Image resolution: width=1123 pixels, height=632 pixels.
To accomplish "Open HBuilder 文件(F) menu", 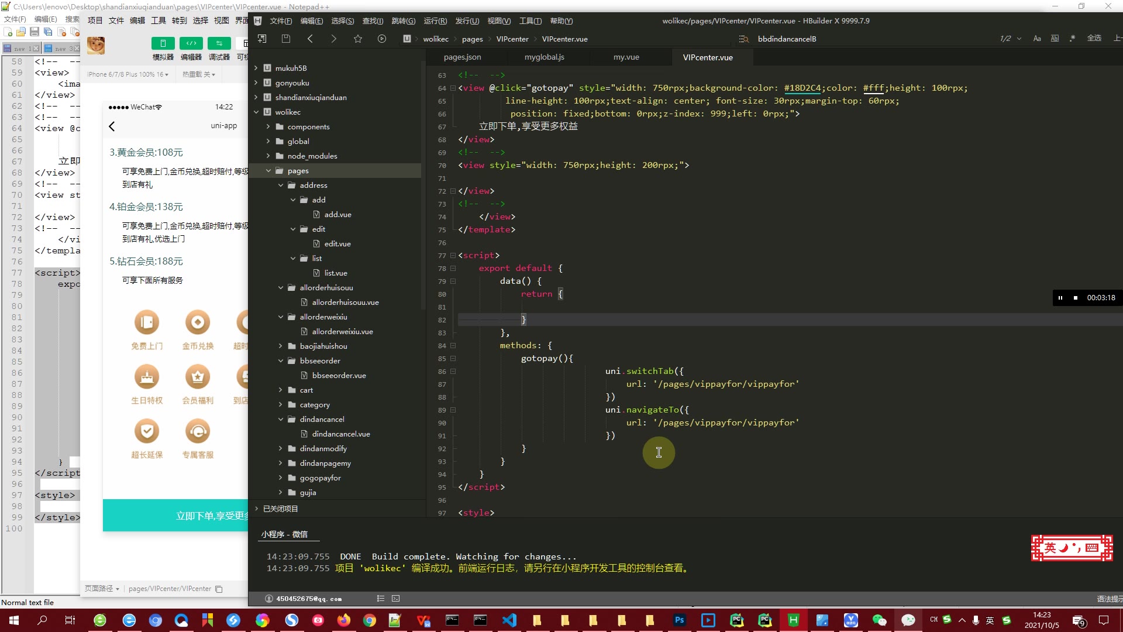I will pyautogui.click(x=281, y=21).
